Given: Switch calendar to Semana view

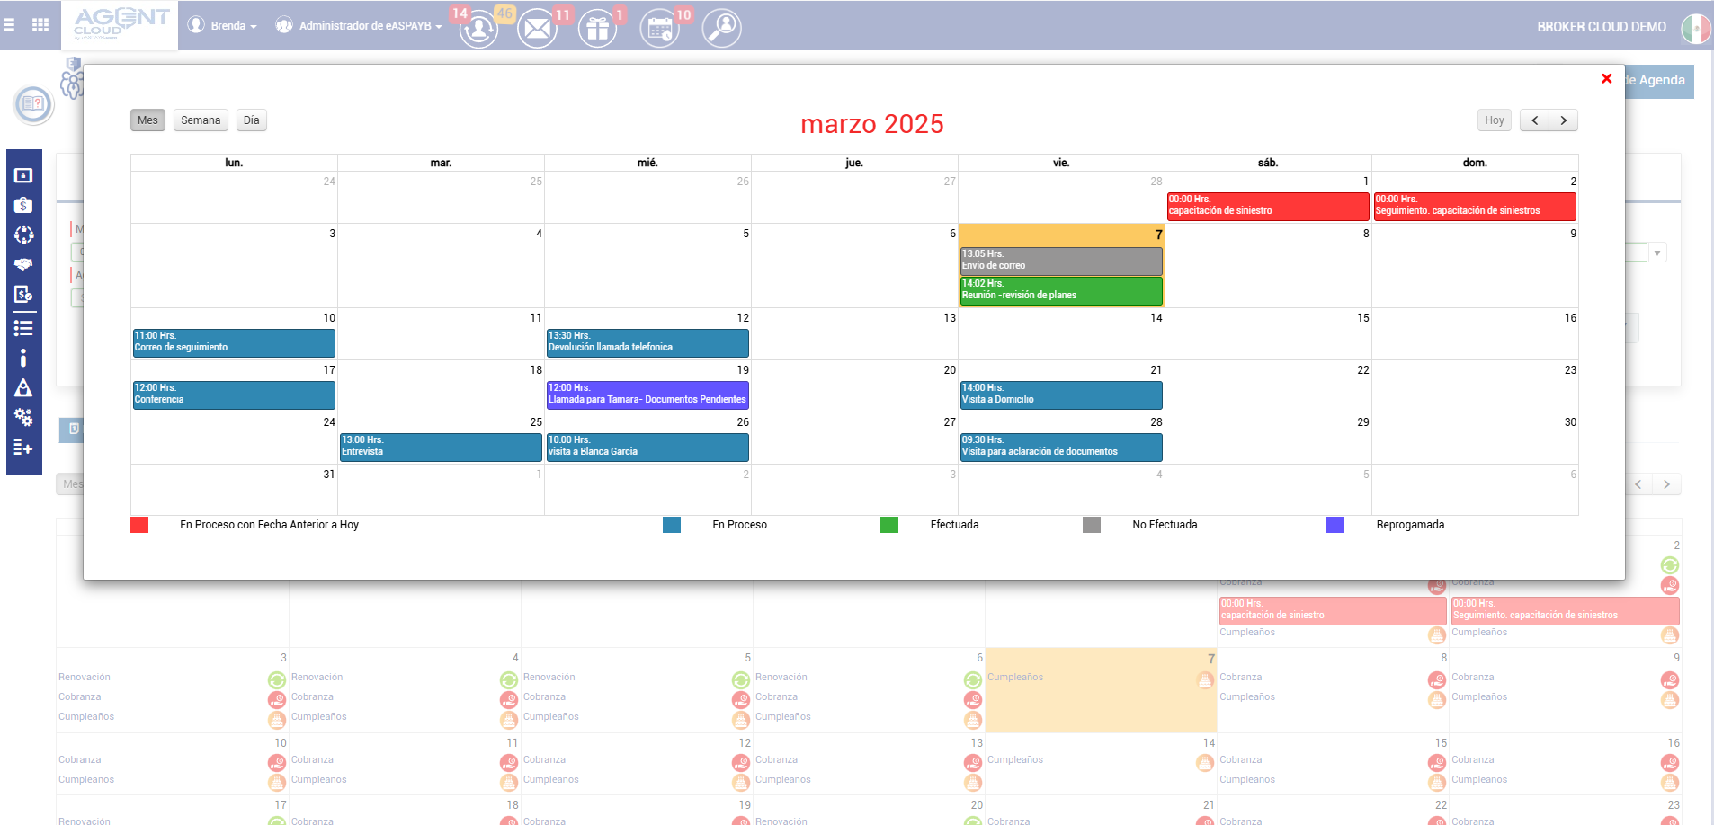Looking at the screenshot, I should click(201, 120).
